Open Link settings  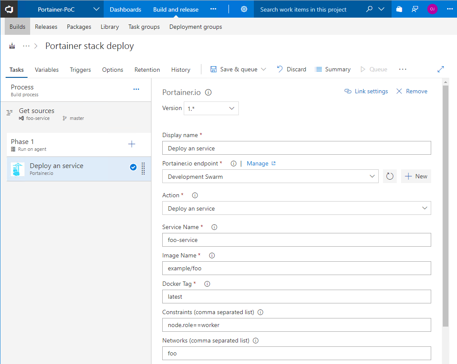pyautogui.click(x=366, y=92)
